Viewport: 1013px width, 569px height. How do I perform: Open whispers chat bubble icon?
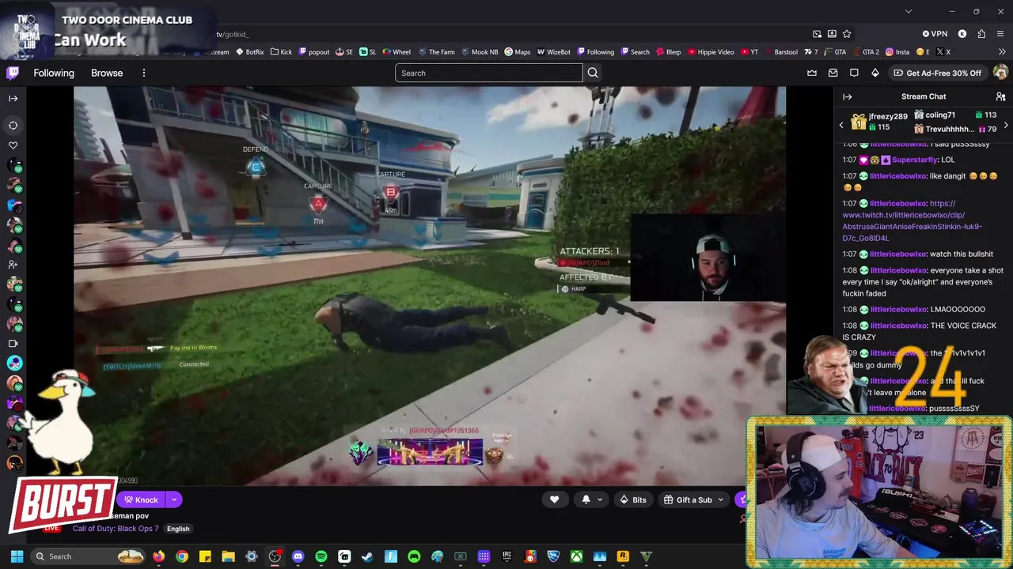coord(854,73)
